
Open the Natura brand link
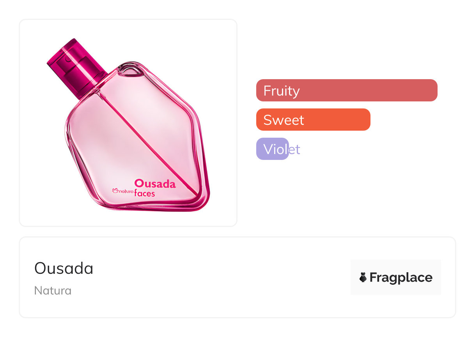pos(53,291)
